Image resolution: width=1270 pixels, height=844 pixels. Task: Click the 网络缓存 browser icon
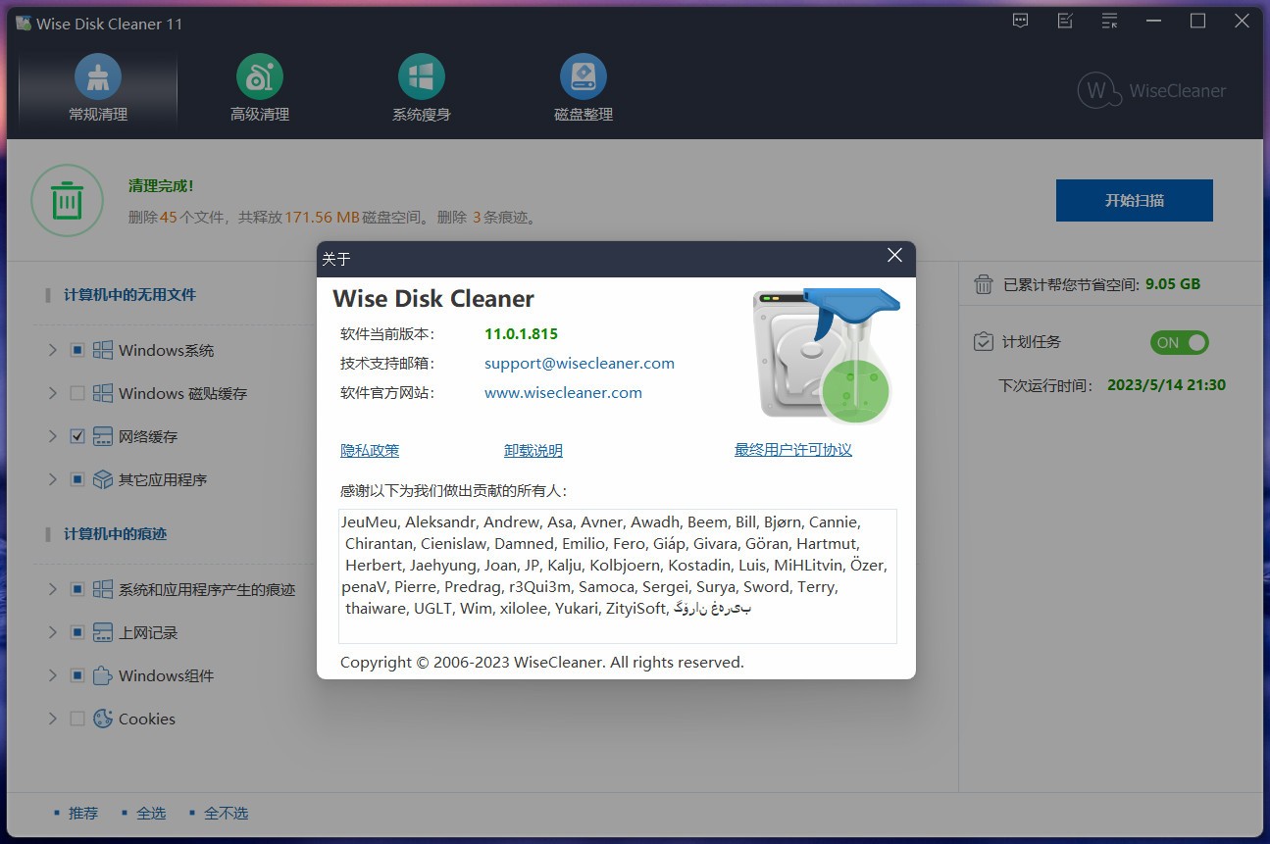click(x=103, y=436)
